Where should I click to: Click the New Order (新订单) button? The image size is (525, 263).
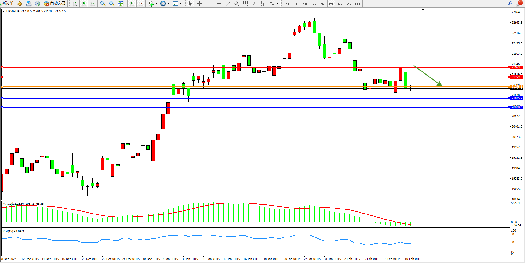pos(8,3)
